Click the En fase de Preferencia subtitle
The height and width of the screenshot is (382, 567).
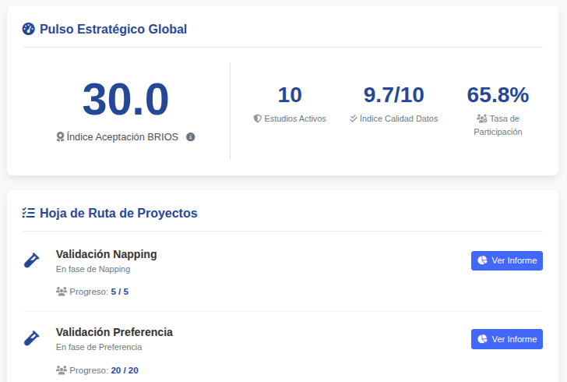click(99, 347)
